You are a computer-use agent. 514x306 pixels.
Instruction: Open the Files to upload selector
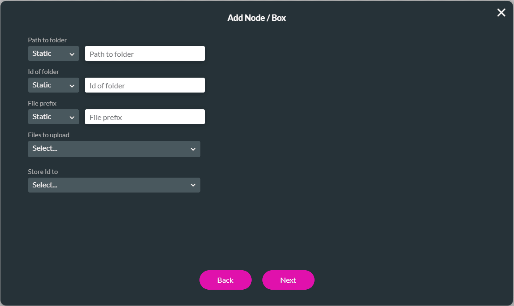point(114,149)
